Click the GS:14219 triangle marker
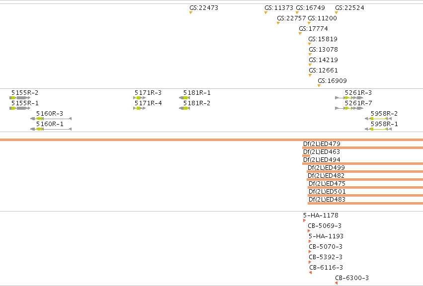This screenshot has width=423, height=286. (310, 65)
